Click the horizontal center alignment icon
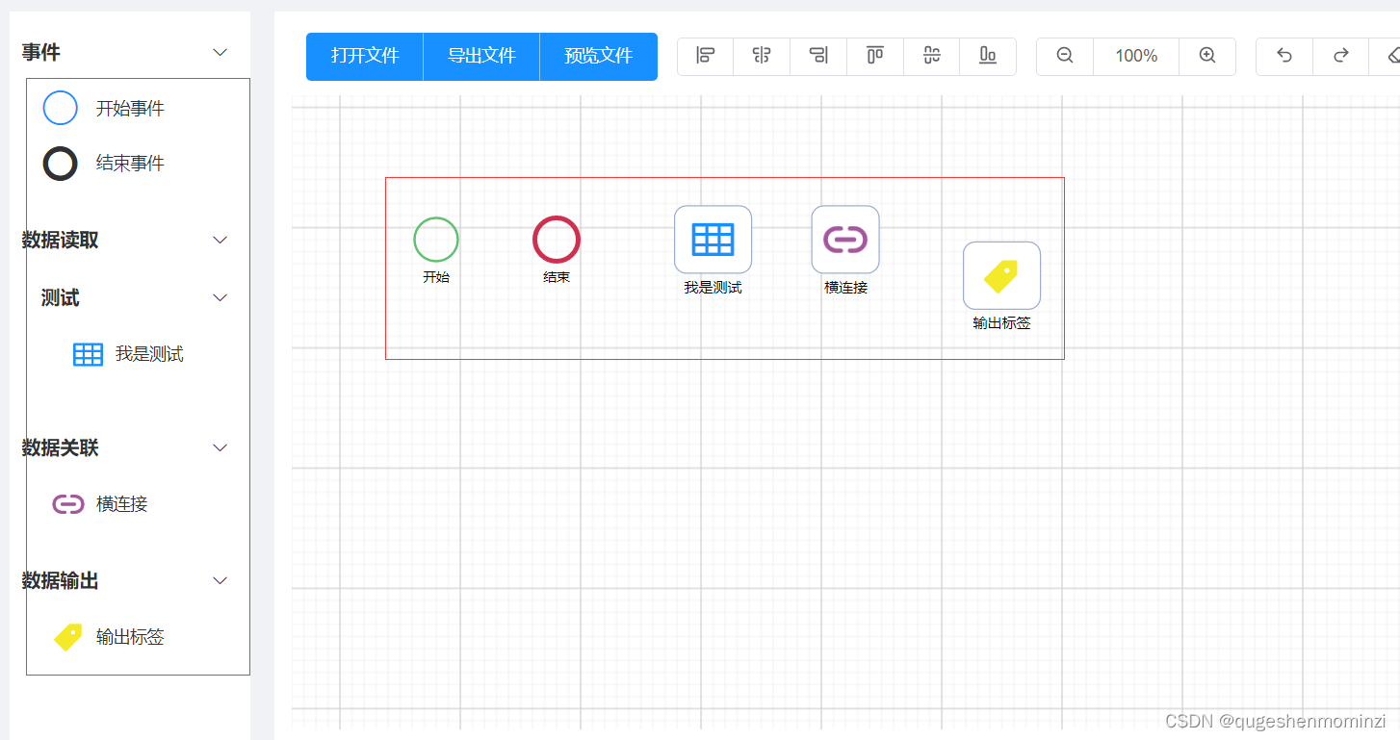The height and width of the screenshot is (740, 1400). [761, 56]
